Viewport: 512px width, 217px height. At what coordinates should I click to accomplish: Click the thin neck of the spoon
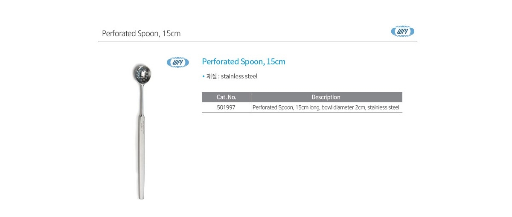142,100
